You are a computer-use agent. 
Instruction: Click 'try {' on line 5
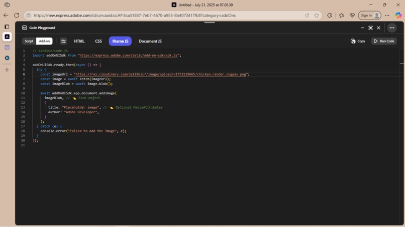(x=41, y=70)
